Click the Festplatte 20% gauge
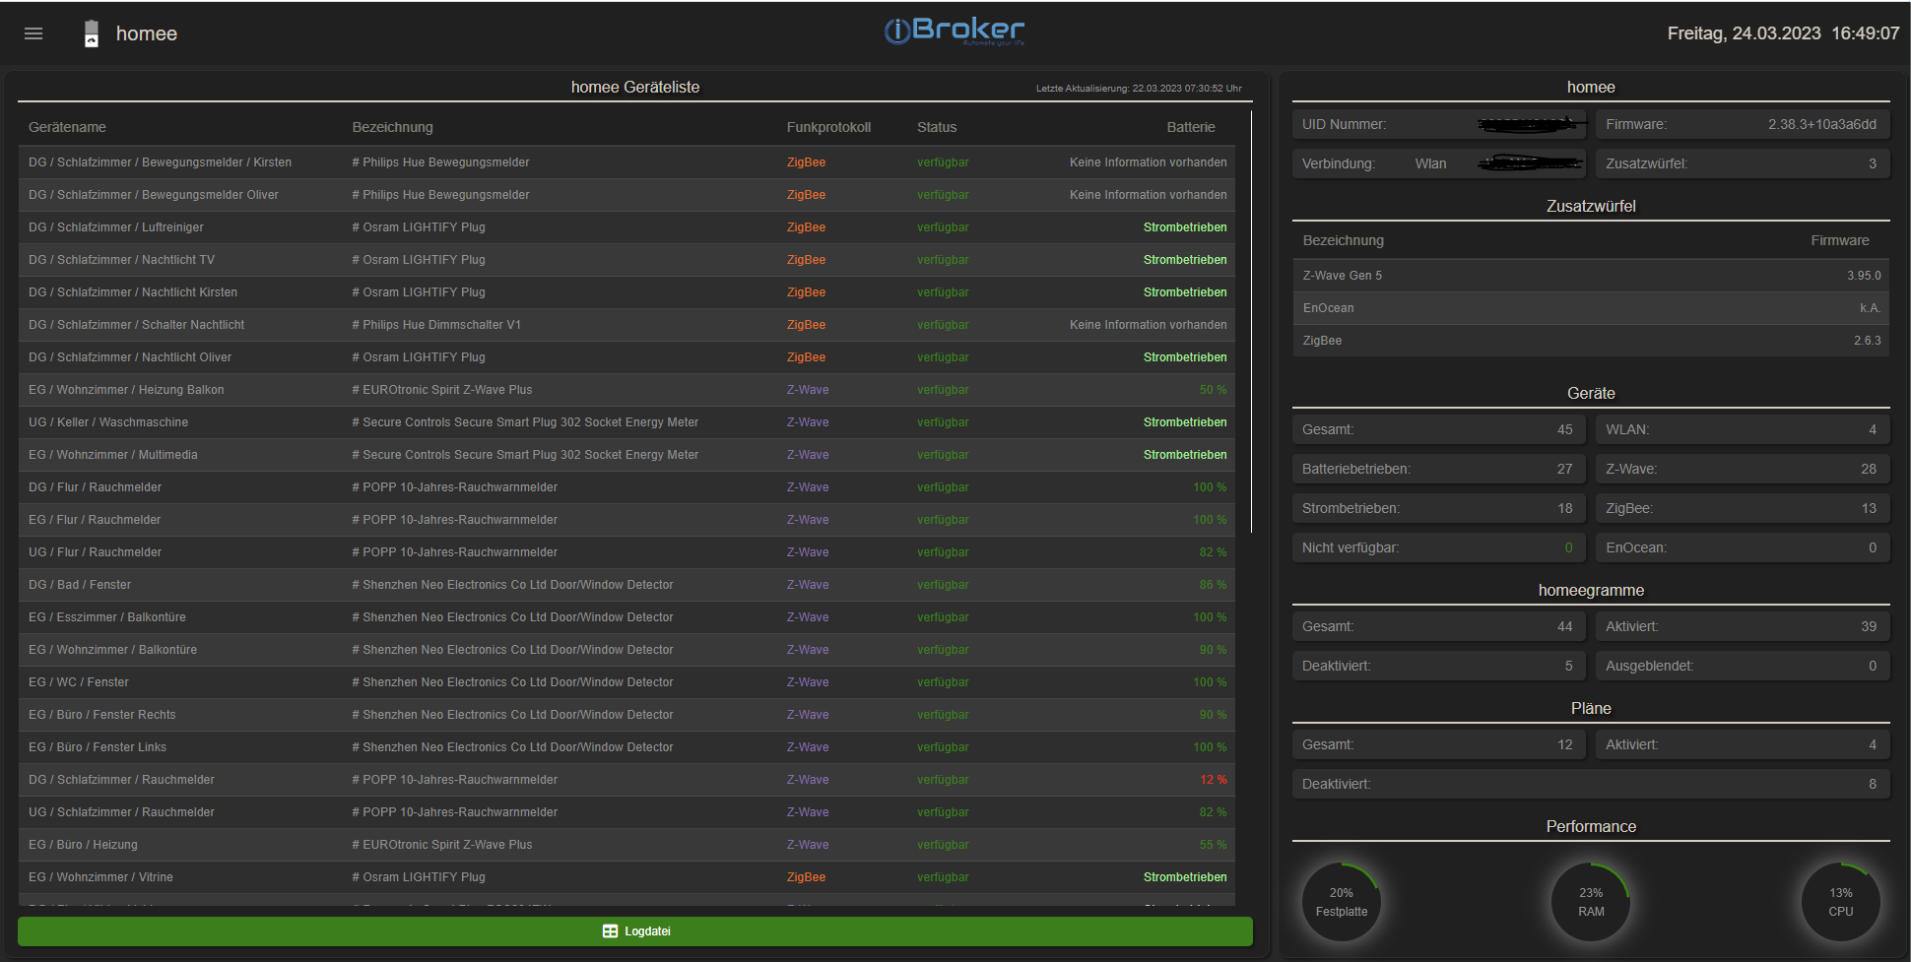This screenshot has height=962, width=1911. [1342, 902]
